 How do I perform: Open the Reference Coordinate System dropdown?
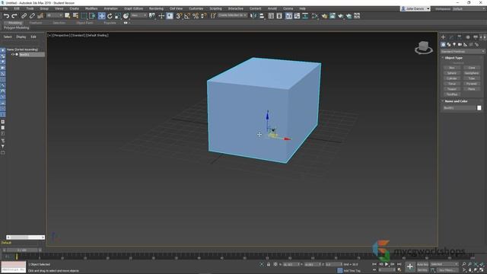(138, 15)
